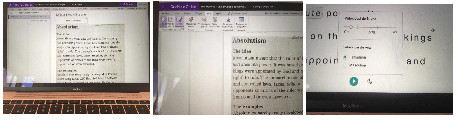Click the ¿Qué desea hacer? search box

point(239,13)
